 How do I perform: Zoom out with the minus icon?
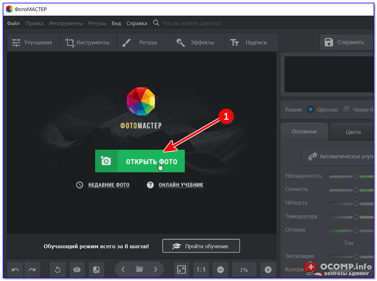220,269
